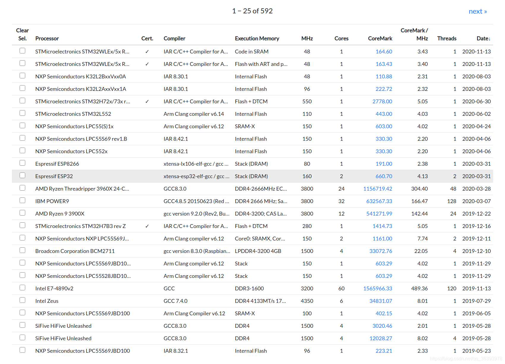The width and height of the screenshot is (505, 364).
Task: Click the Intel Zeus processor name
Action: coord(47,301)
